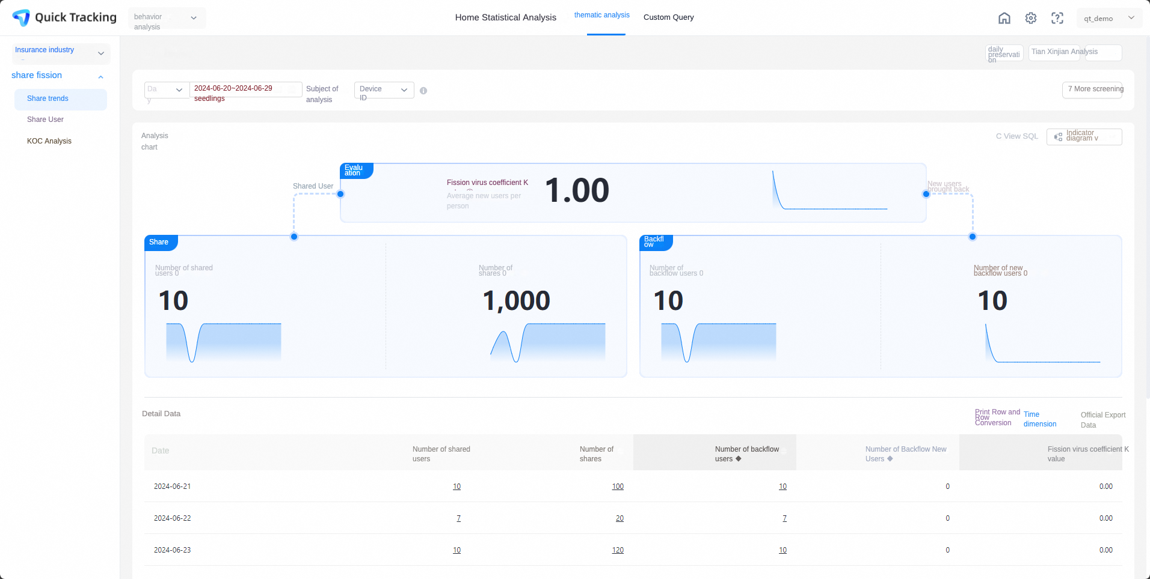The height and width of the screenshot is (579, 1150).
Task: Open the Device ID dropdown
Action: [x=384, y=90]
